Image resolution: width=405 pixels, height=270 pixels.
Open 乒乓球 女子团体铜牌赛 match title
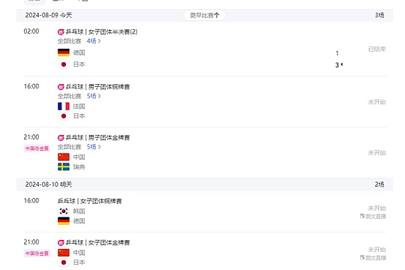point(89,201)
